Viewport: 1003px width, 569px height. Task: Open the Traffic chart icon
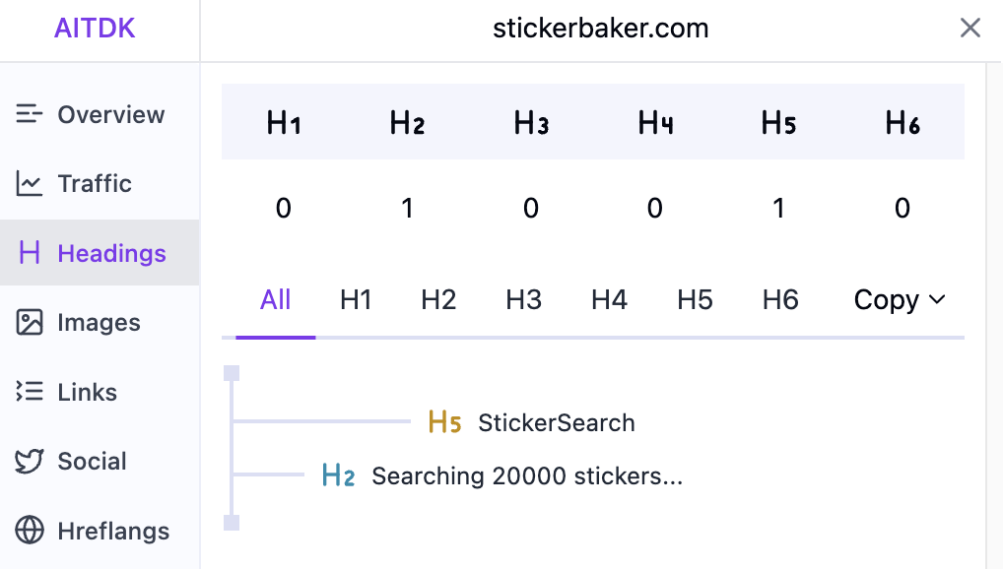pos(30,183)
